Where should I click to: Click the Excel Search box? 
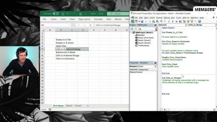pyautogui.click(x=118, y=14)
